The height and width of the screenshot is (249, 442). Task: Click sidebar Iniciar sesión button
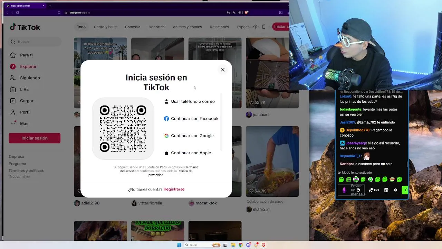pos(35,138)
